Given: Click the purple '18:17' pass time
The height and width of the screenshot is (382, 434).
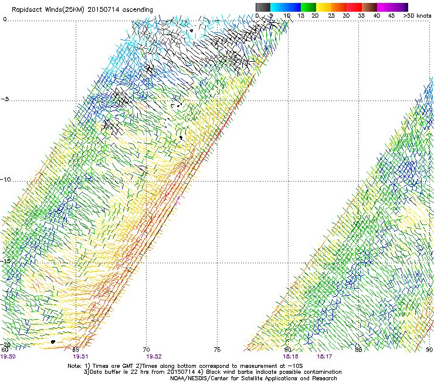Looking at the screenshot, I should 324,357.
